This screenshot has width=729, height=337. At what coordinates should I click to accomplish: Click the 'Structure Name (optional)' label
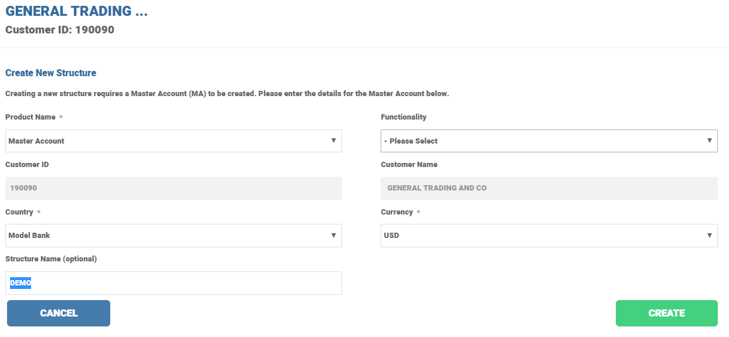click(x=51, y=258)
